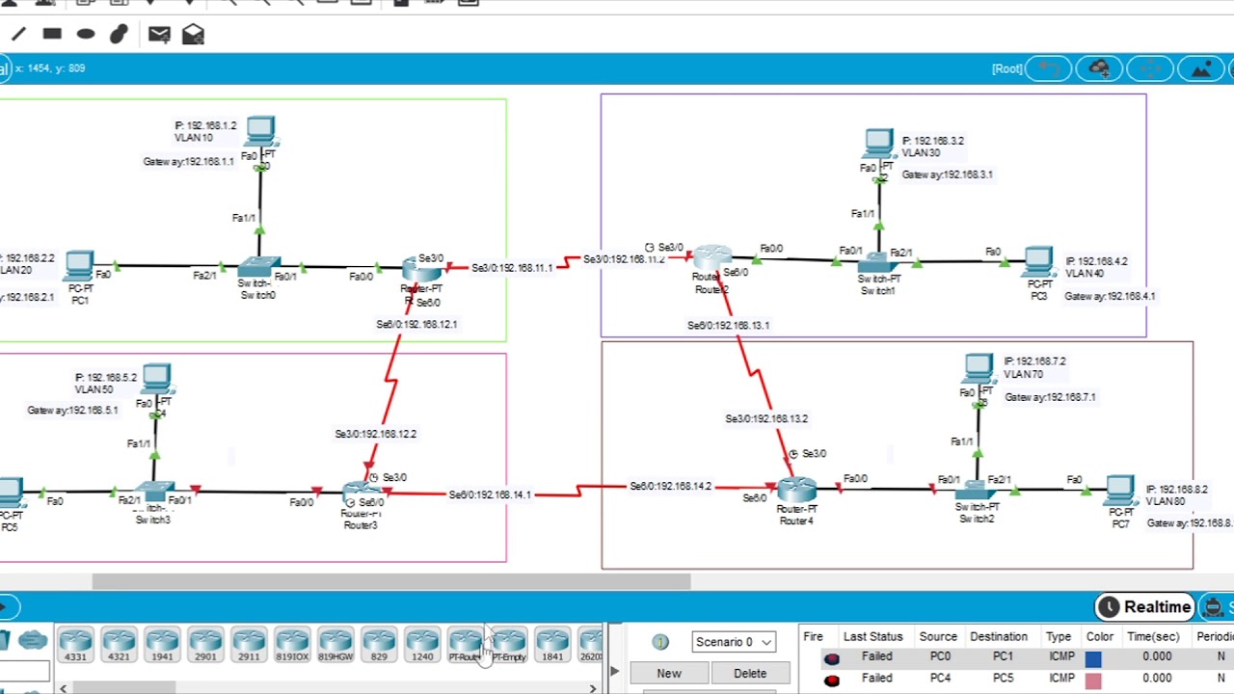Image resolution: width=1234 pixels, height=694 pixels.
Task: Click the workspace horizontal scrollbar thumb
Action: 391,581
